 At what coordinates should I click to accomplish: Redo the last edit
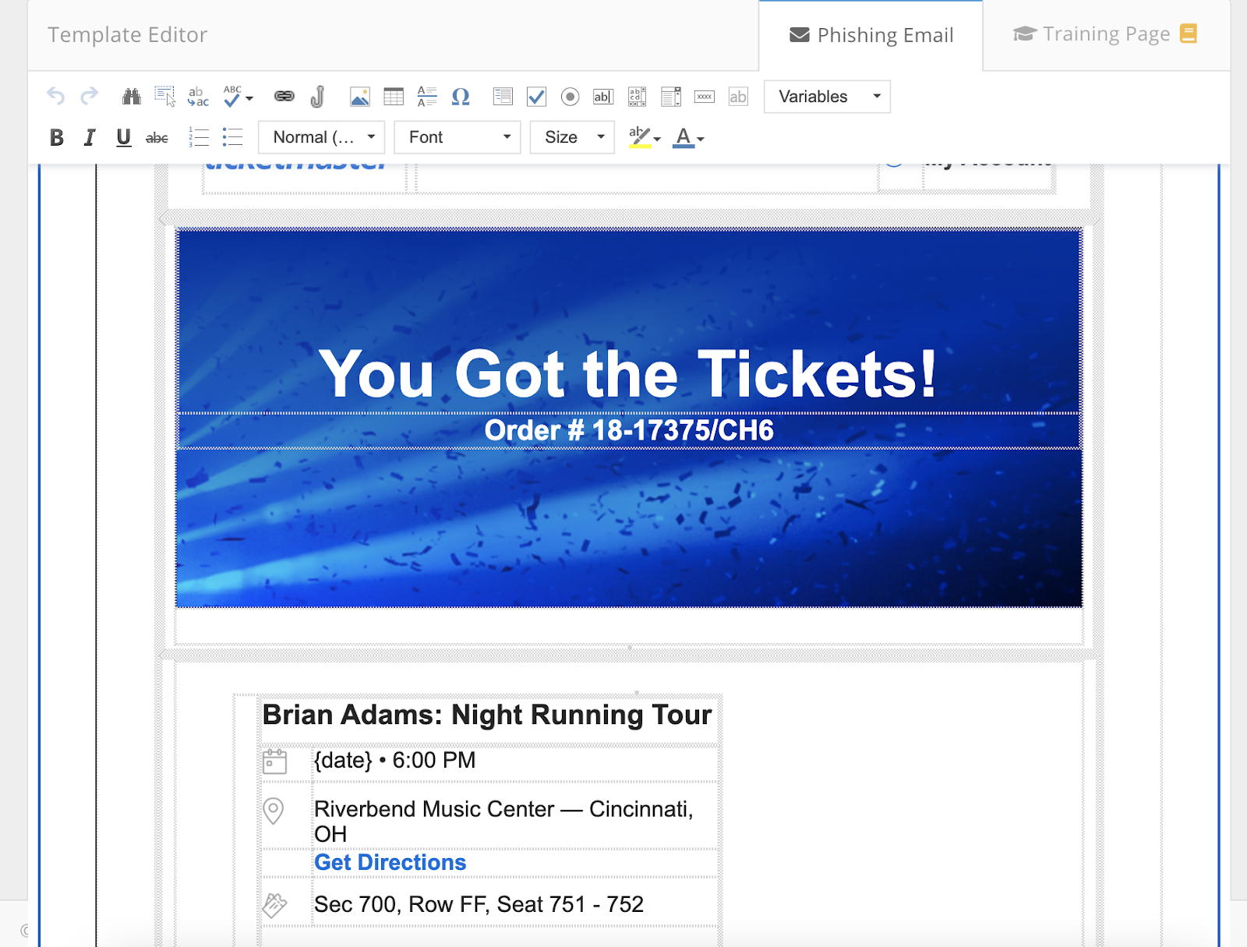tap(90, 96)
